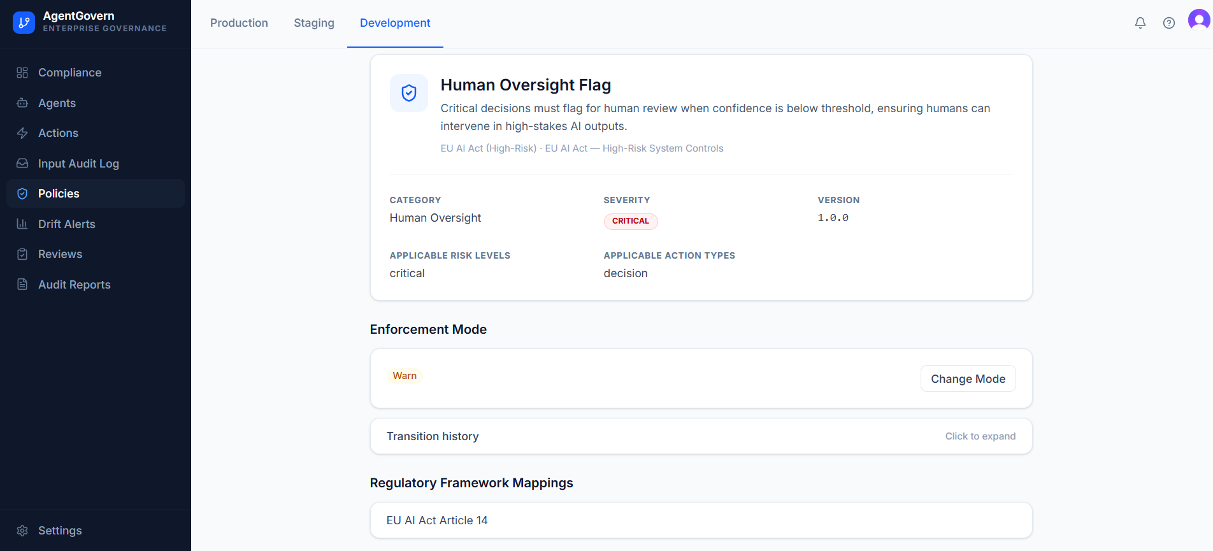Open the help question mark icon

(1169, 23)
